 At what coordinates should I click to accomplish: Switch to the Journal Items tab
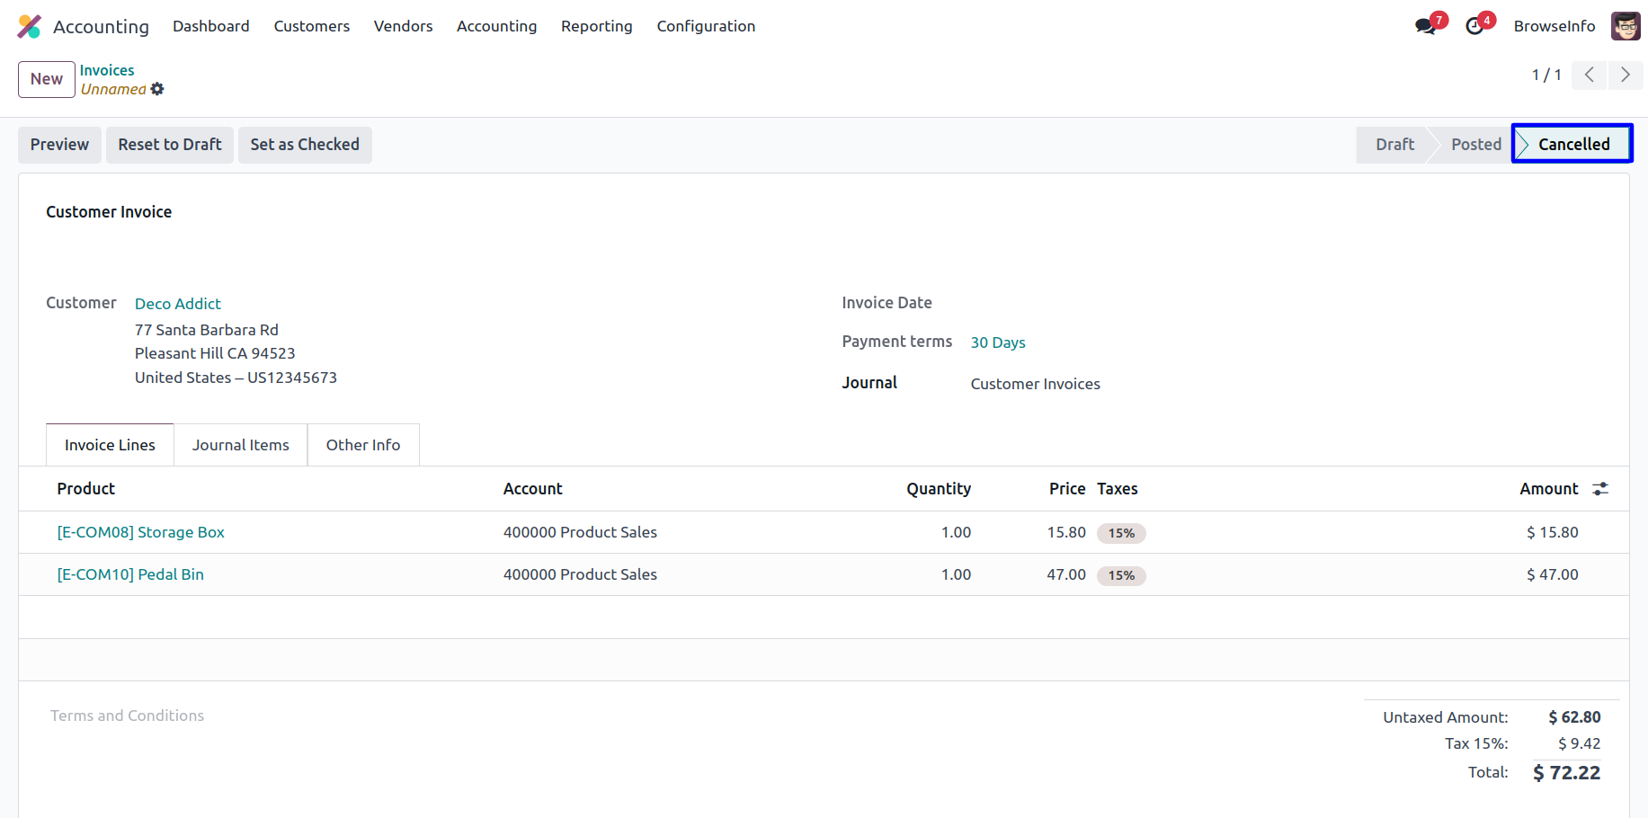click(x=240, y=445)
